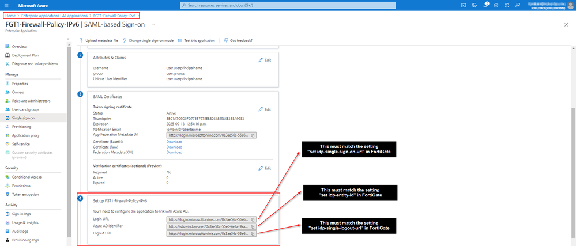Edit Verification certificates section
The image size is (576, 246).
coord(265,168)
